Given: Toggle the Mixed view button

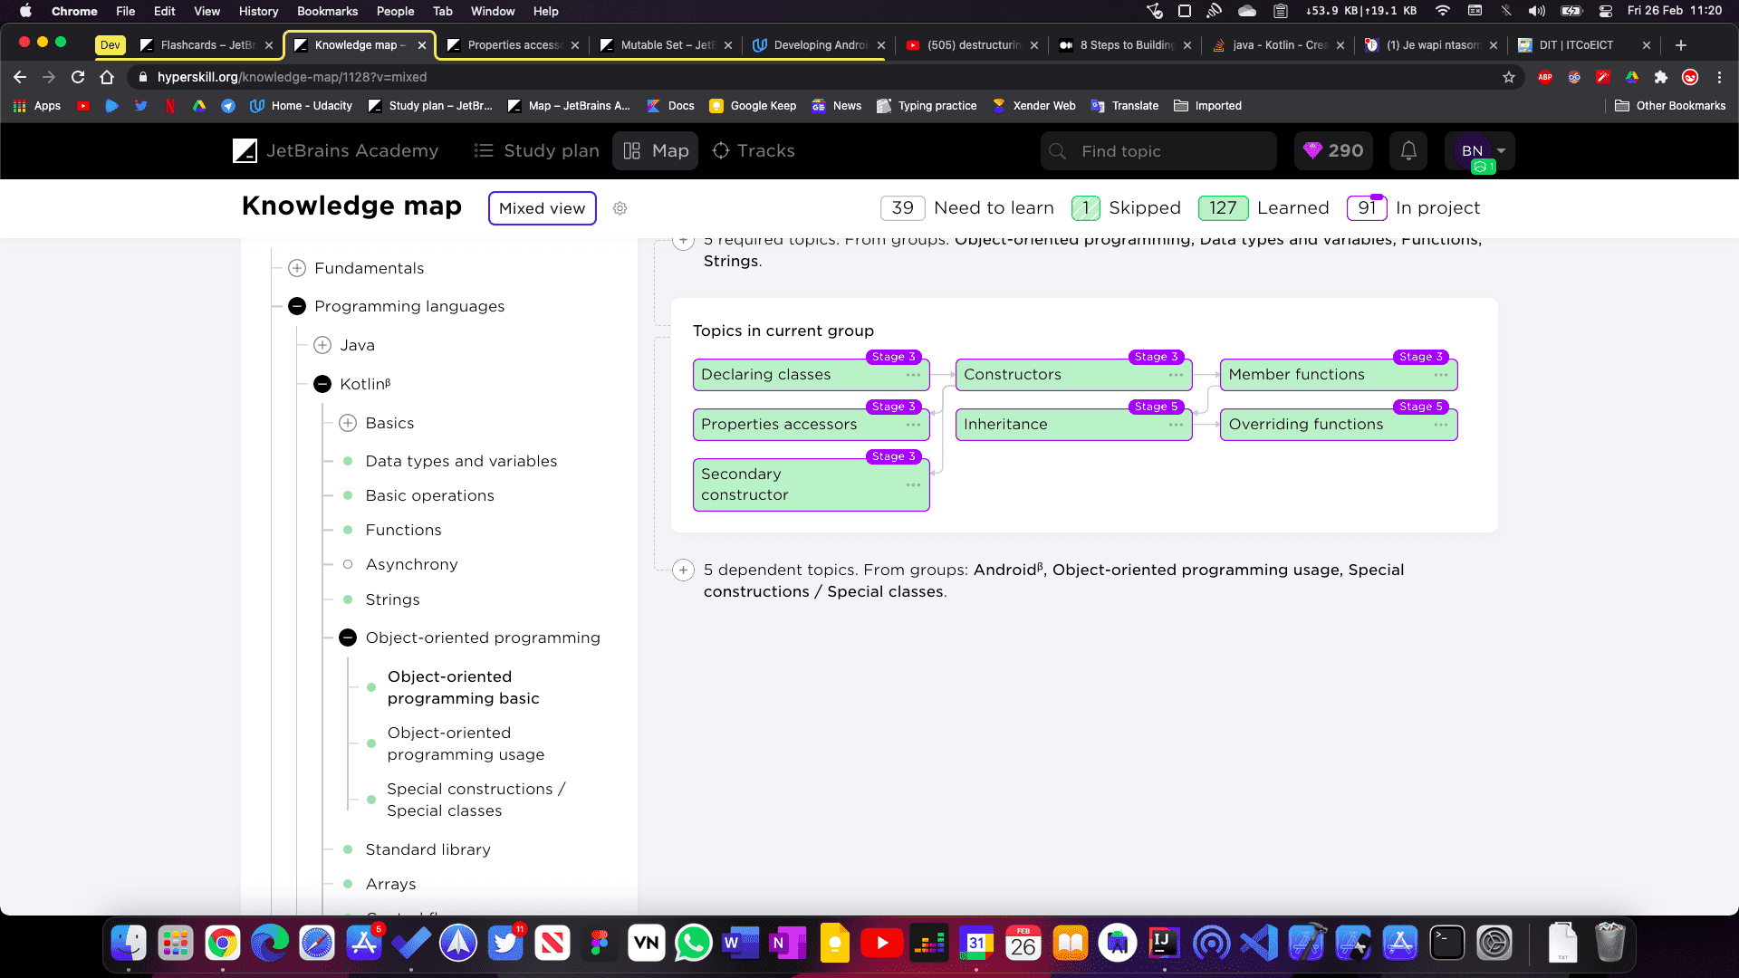Looking at the screenshot, I should [x=542, y=208].
